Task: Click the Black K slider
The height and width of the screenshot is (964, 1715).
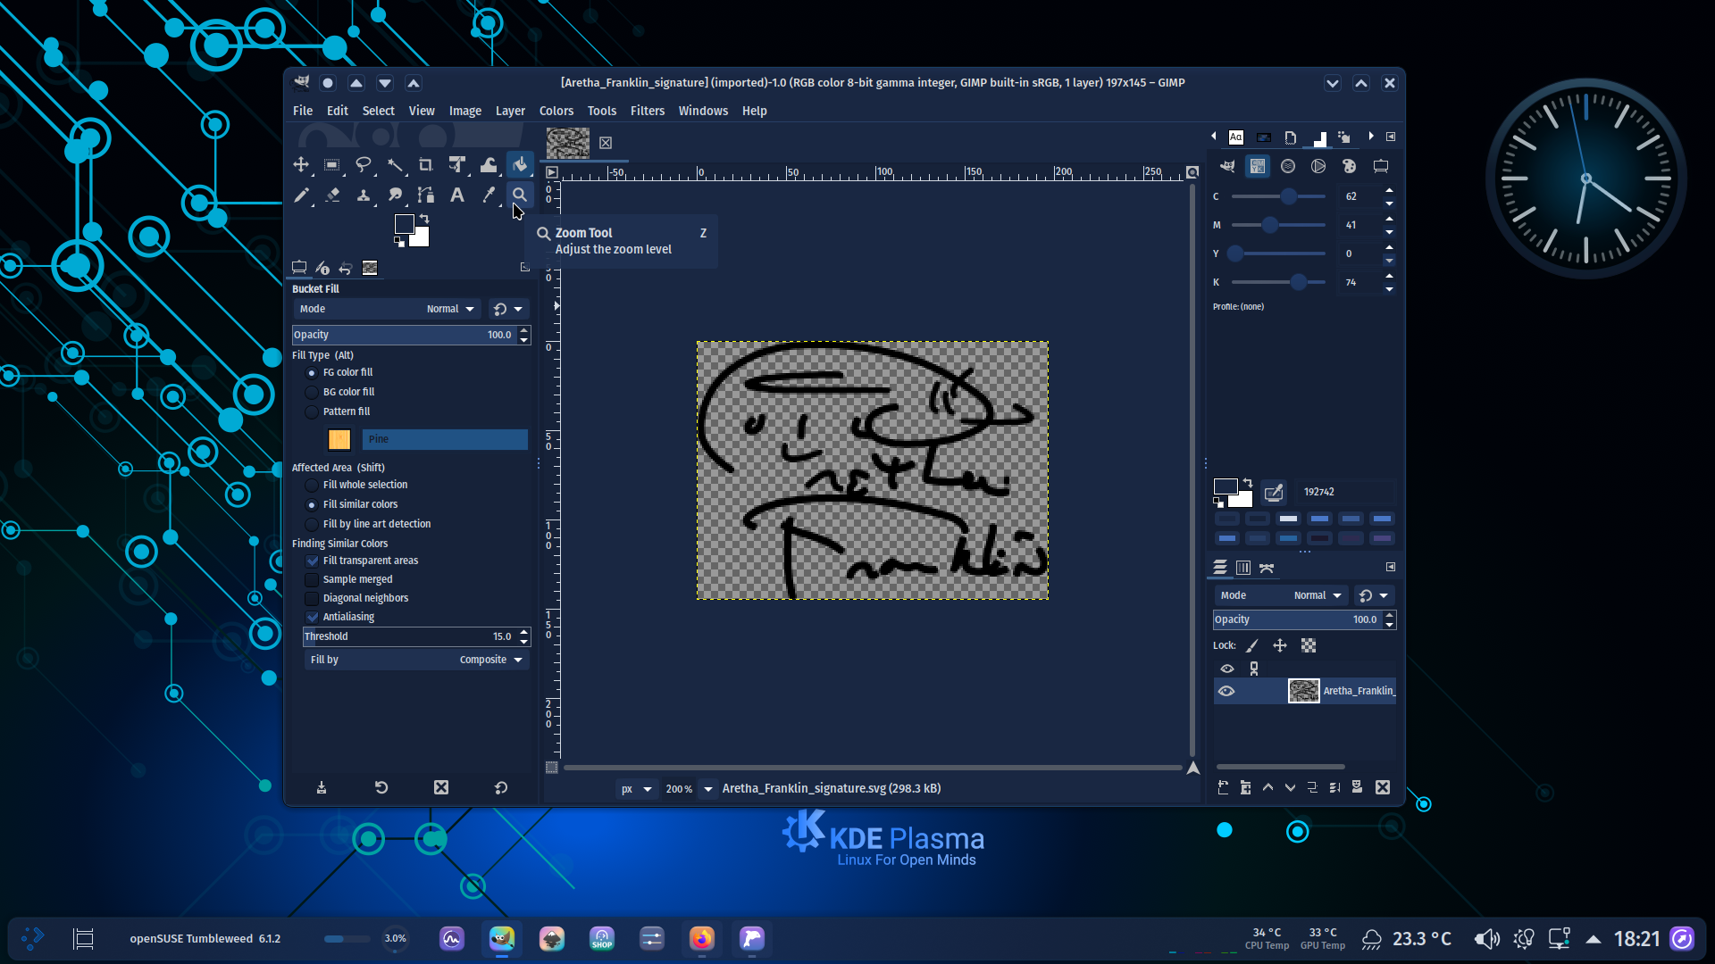Action: 1278,282
